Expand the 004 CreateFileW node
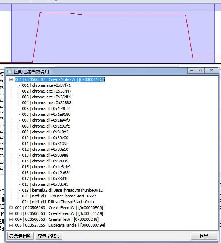 11,219
